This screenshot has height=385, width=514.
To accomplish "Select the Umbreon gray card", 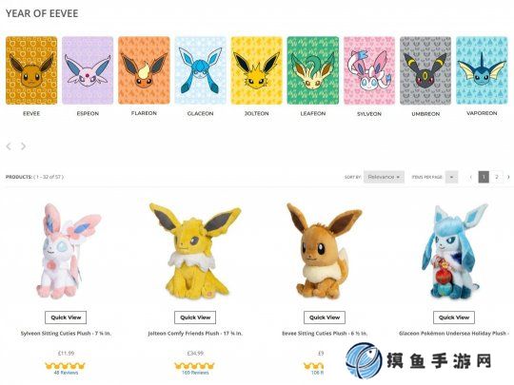I will [425, 70].
